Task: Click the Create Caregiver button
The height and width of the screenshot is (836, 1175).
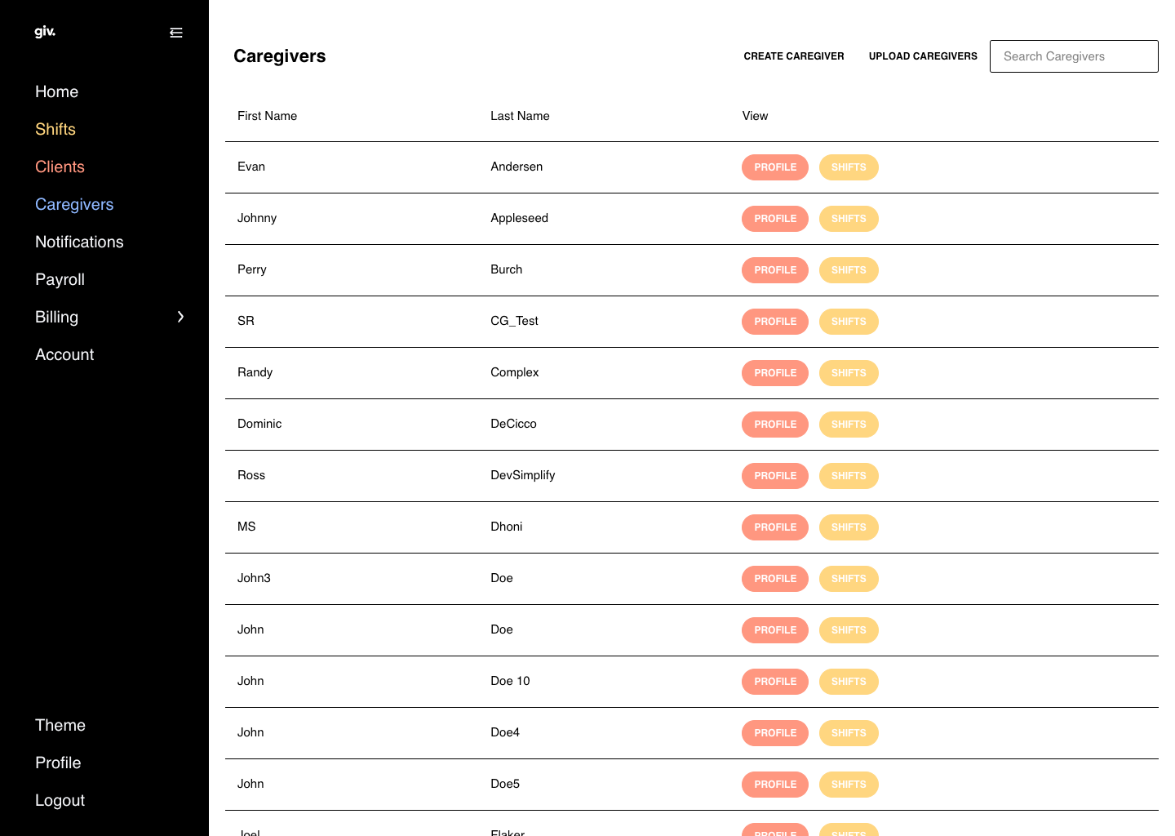Action: point(794,56)
